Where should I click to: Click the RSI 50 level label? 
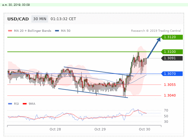tap(166, 116)
